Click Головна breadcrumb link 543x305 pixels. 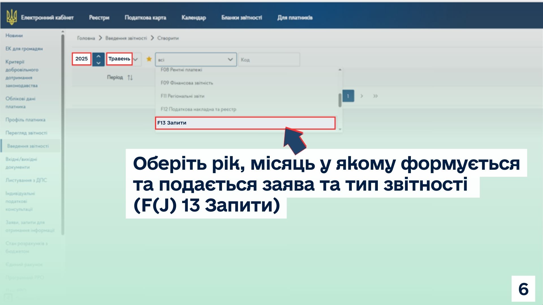[86, 38]
